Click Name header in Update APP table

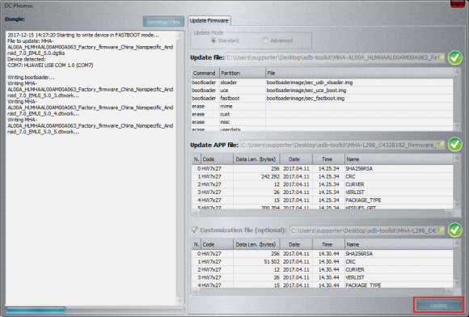coord(399,159)
